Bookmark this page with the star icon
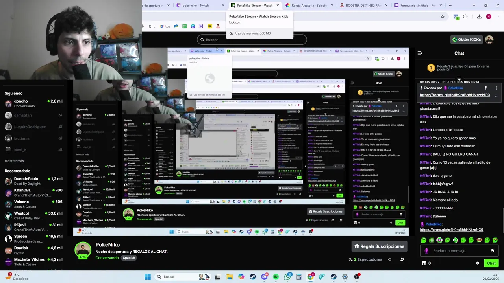Screen dimensions: 504x283 [x=443, y=17]
